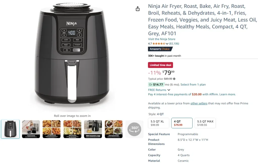The width and height of the screenshot is (258, 163).
Task: Open the 83,106 customer reviews link
Action: (174, 44)
